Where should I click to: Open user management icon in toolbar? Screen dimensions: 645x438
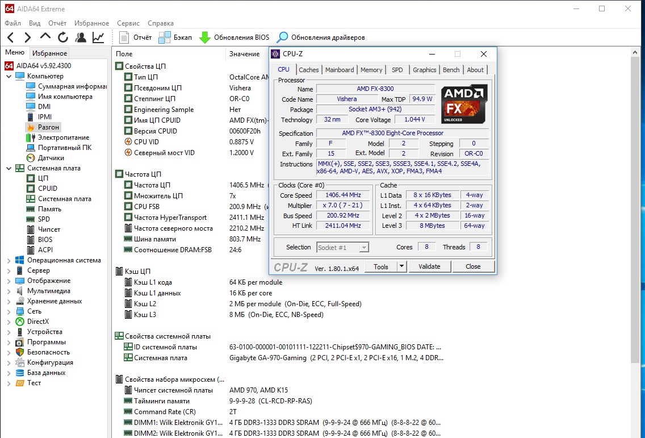click(81, 37)
